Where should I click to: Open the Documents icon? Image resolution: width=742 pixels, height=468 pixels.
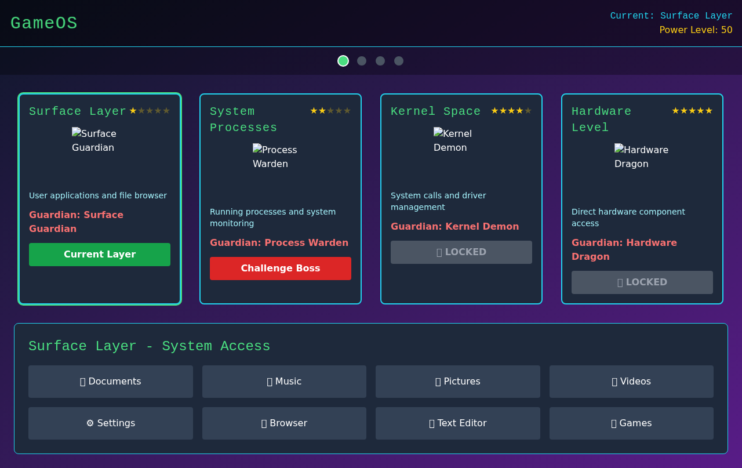(x=111, y=381)
